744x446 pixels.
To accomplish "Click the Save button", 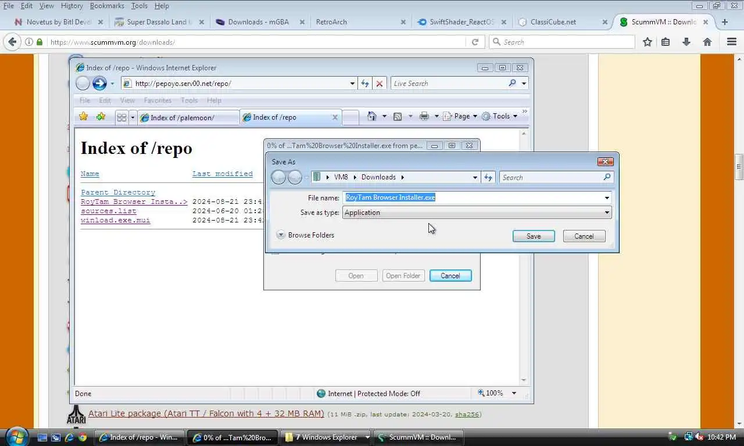I will 534,236.
